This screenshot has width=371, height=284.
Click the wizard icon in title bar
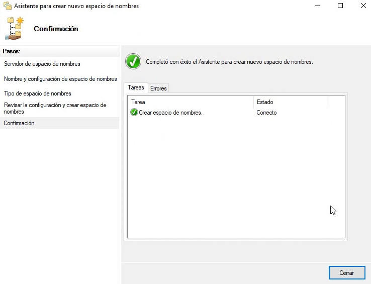click(7, 6)
